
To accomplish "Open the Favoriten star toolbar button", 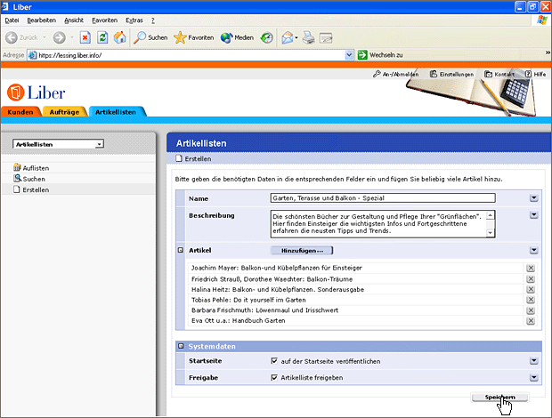I will point(193,37).
